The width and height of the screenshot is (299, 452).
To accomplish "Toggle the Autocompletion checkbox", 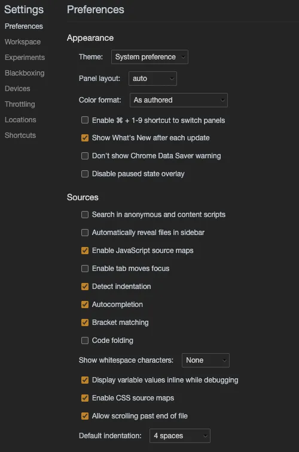I will (85, 305).
